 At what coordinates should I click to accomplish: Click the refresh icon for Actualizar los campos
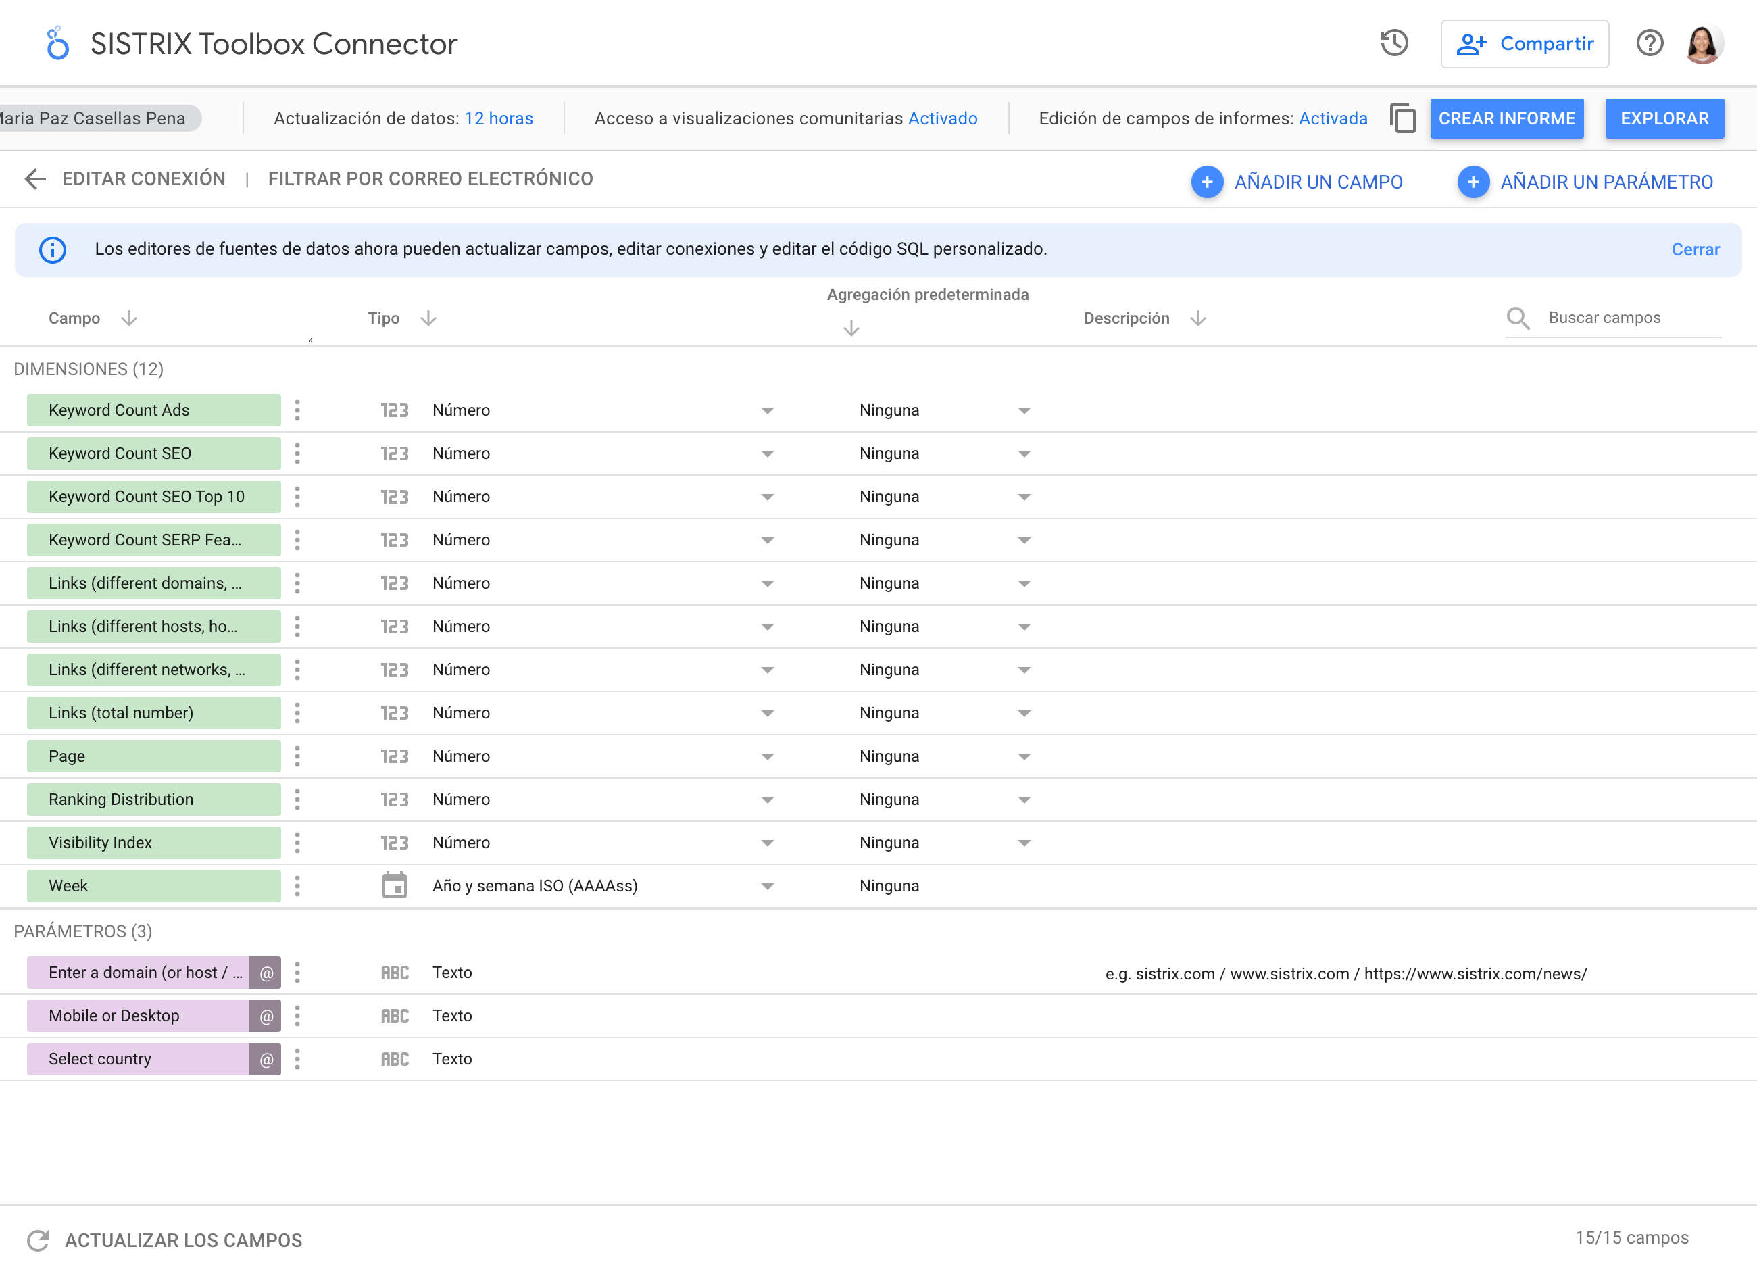[x=37, y=1240]
